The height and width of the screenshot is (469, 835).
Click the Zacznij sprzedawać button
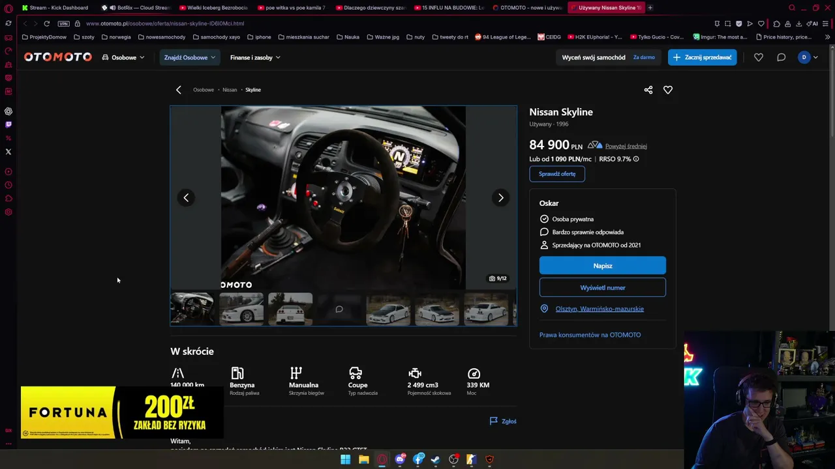pyautogui.click(x=702, y=57)
